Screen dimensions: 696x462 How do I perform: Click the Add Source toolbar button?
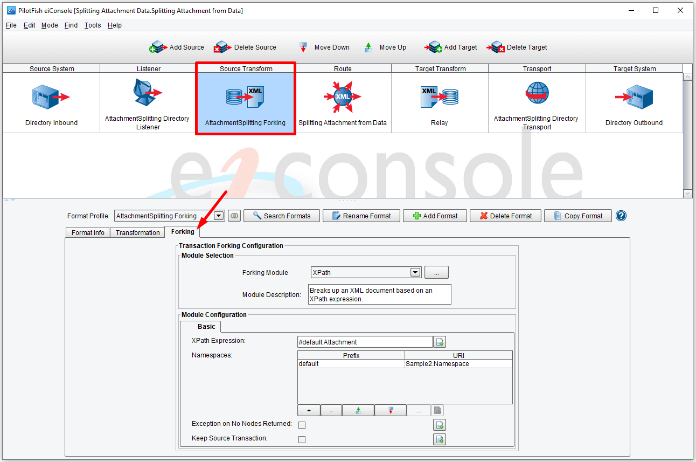(x=177, y=47)
